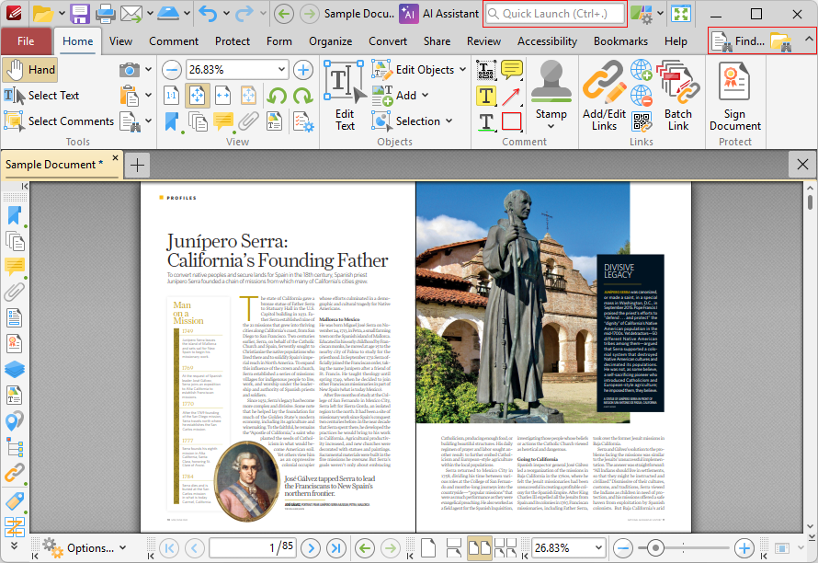This screenshot has width=818, height=563.
Task: Open the AI Assistant
Action: click(439, 14)
